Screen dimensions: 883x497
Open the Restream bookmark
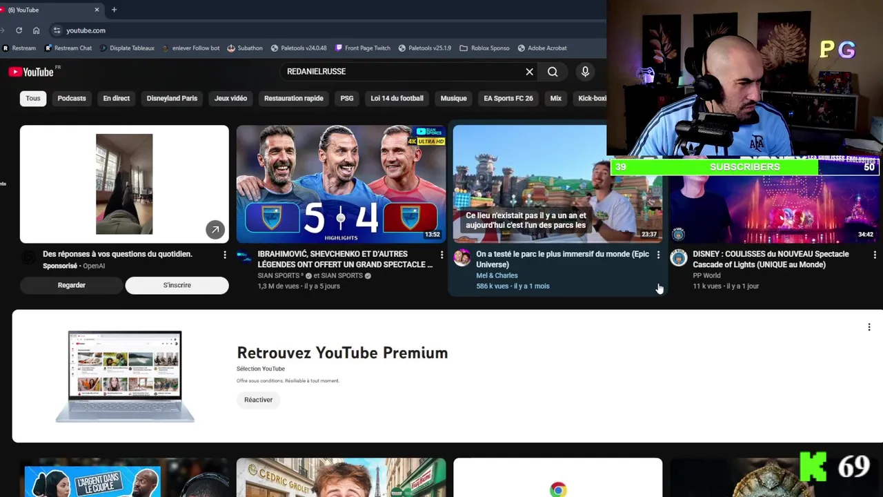click(19, 48)
